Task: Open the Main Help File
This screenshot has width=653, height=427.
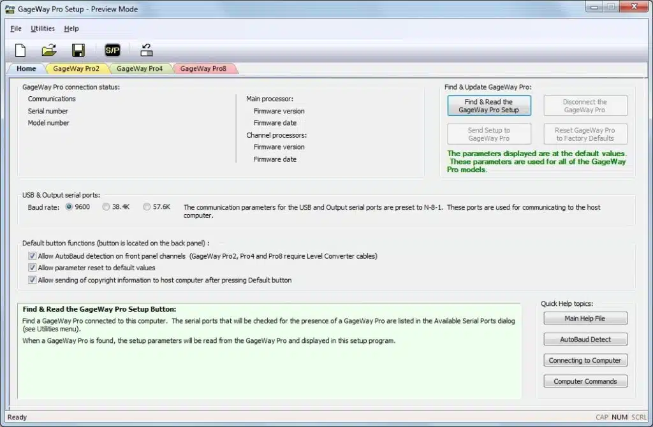Action: tap(585, 319)
